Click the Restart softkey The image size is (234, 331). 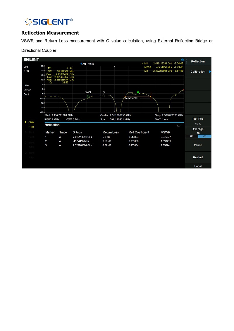point(198,157)
